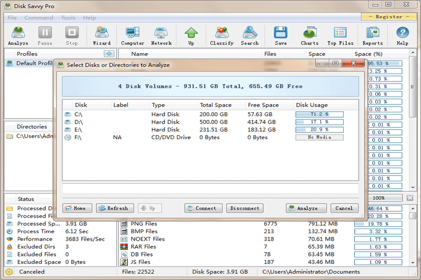Image resolution: width=421 pixels, height=280 pixels.
Task: Open the File menu
Action: tap(12, 18)
